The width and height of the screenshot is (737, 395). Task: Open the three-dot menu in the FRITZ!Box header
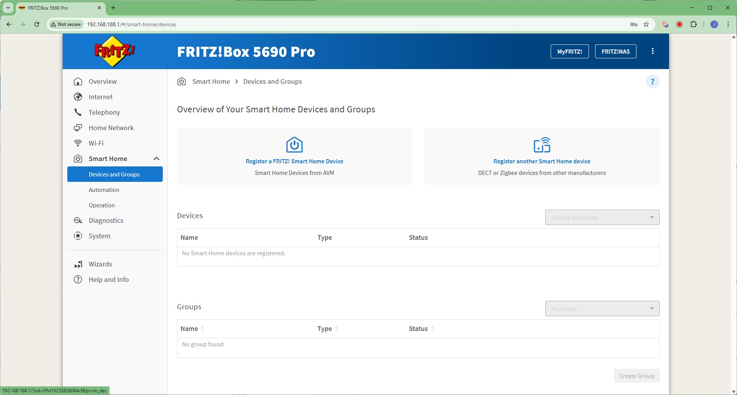tap(652, 51)
